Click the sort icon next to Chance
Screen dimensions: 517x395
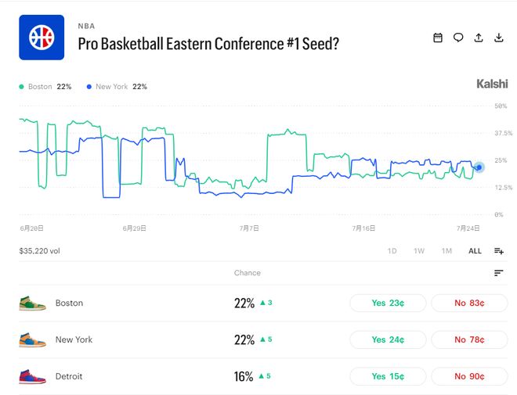point(498,273)
